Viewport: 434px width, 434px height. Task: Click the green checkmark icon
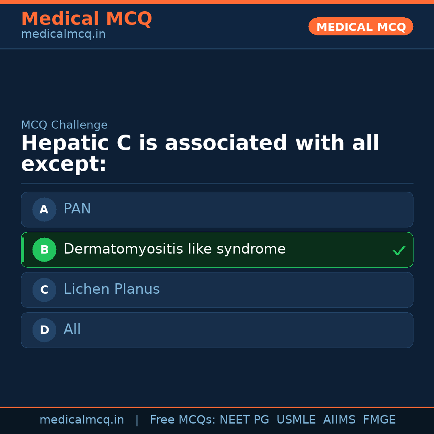tap(399, 251)
